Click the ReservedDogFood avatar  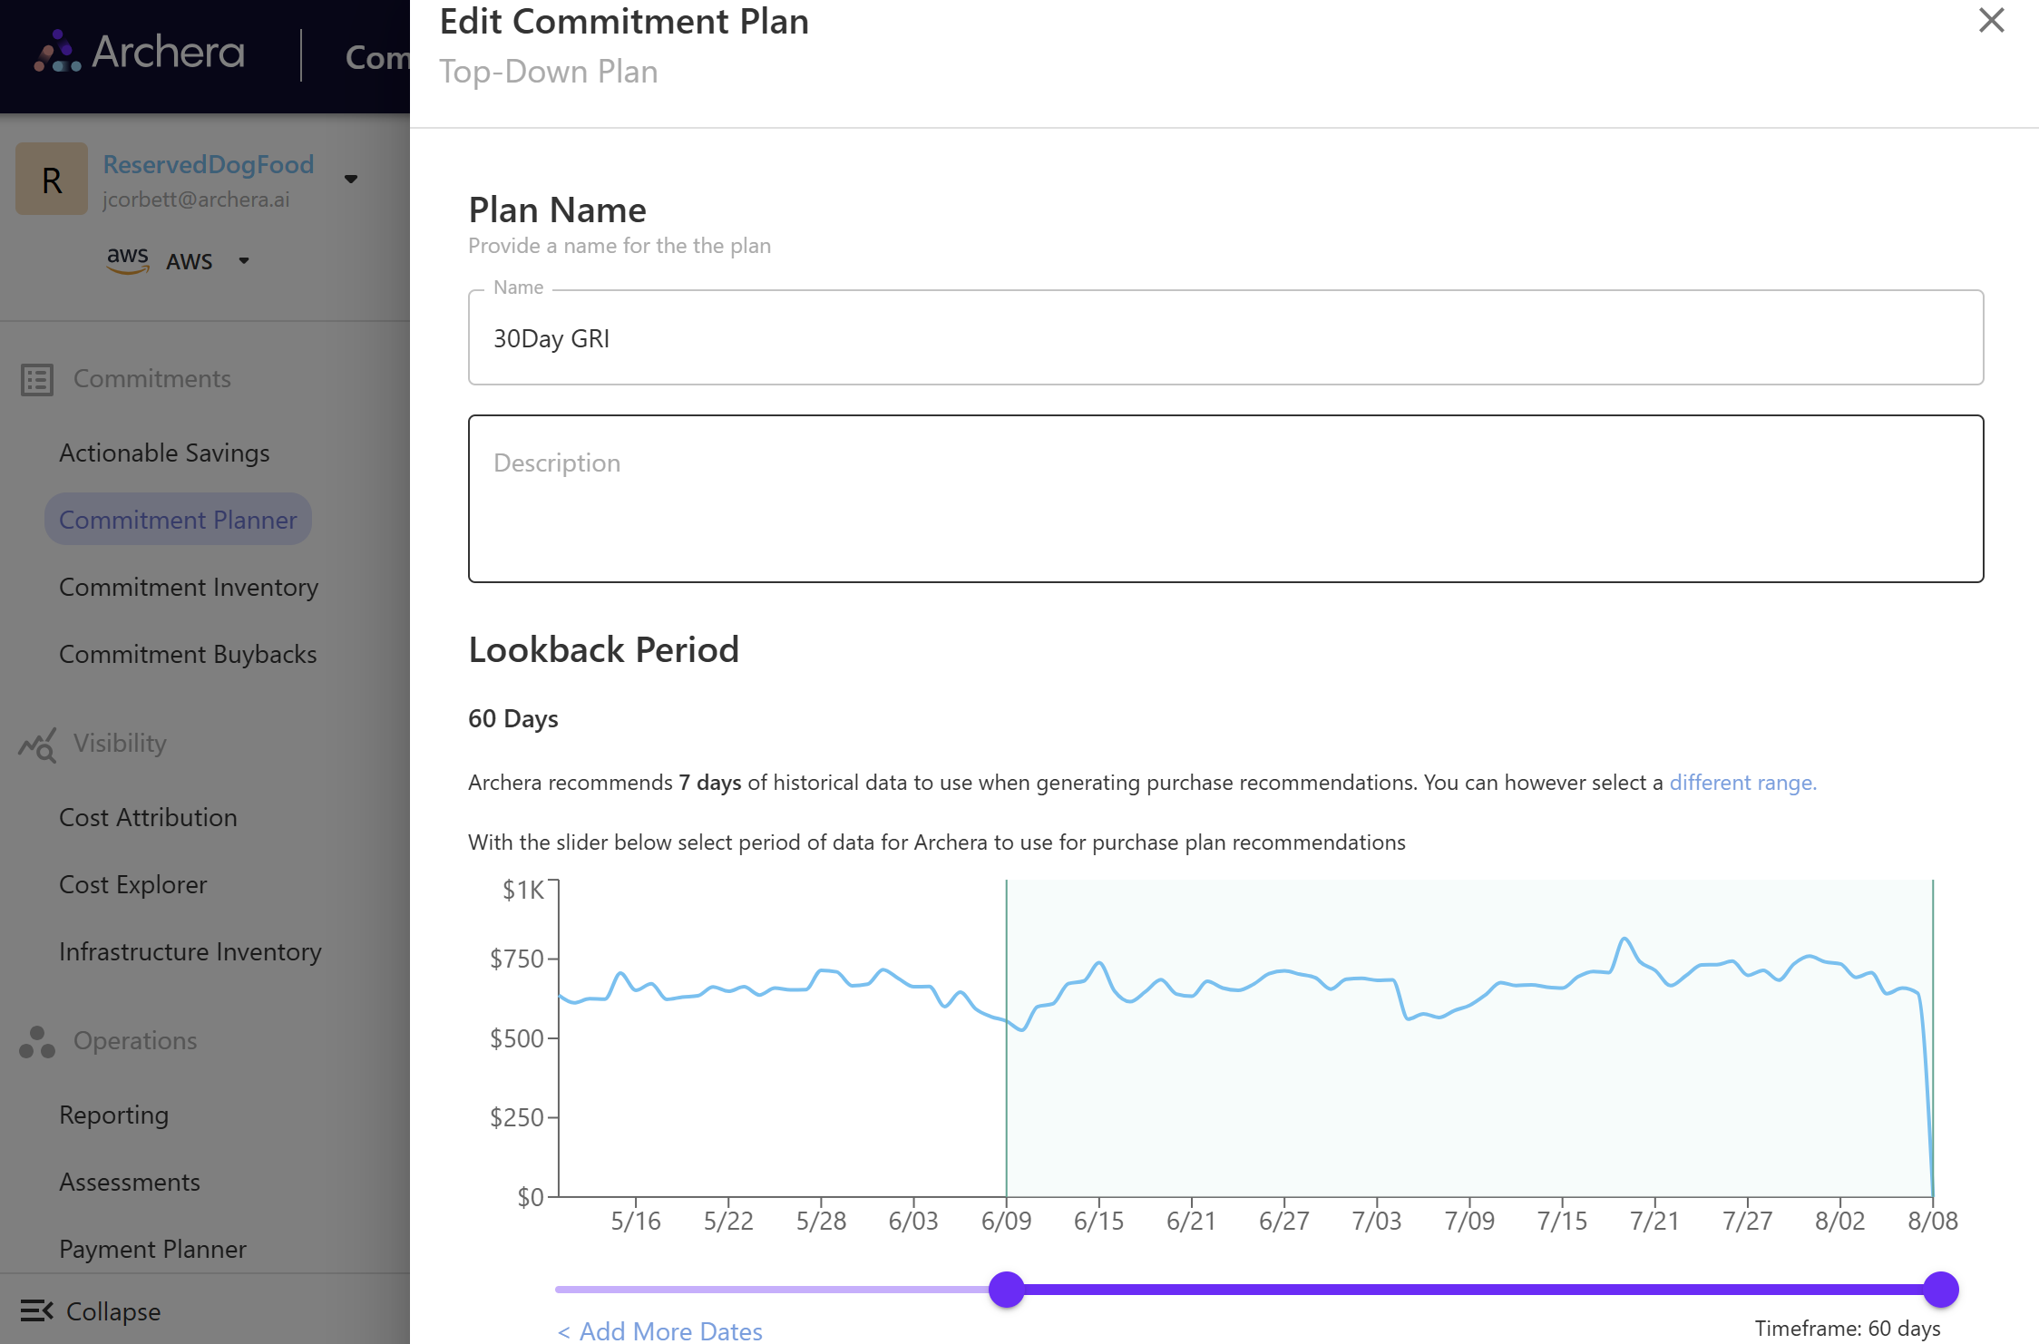coord(51,179)
